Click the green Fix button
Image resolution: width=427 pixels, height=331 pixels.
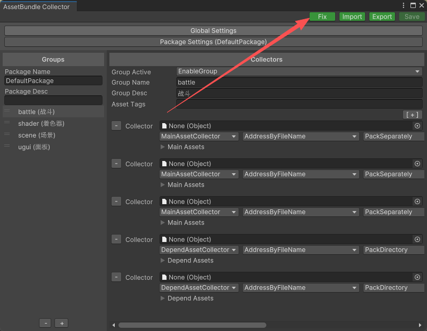click(322, 17)
